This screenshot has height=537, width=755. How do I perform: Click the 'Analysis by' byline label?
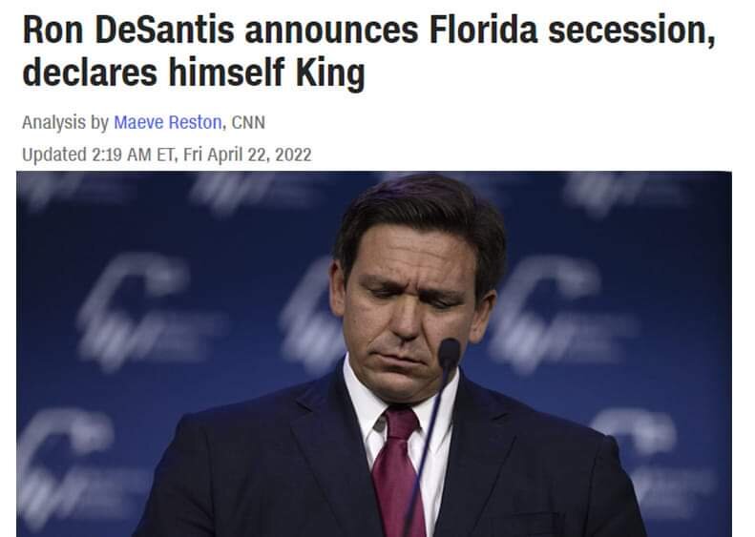64,123
